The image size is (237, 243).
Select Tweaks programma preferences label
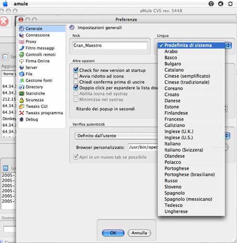click(44, 113)
